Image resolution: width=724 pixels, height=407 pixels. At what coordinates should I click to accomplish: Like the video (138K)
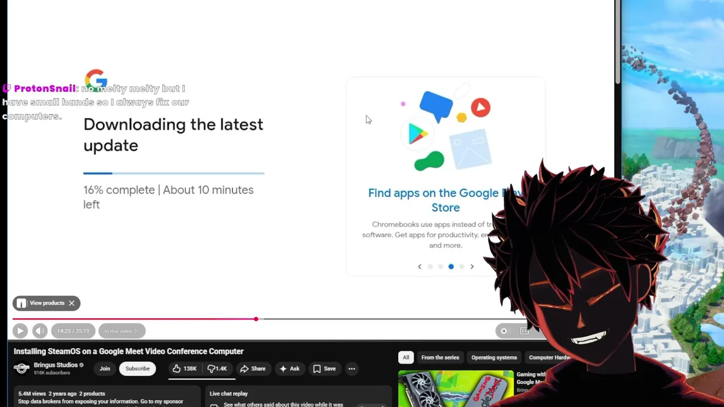(185, 369)
